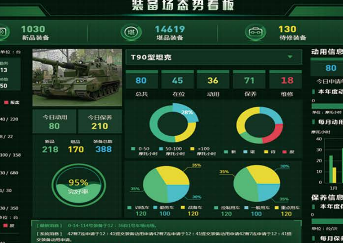Toggle the 重点用车 yellow legend marker

[277, 207]
